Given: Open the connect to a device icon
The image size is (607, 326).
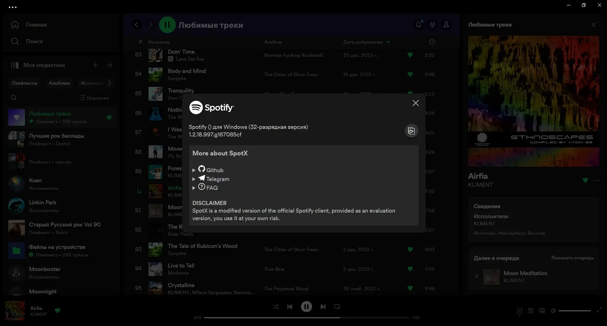Looking at the screenshot, I should (542, 311).
